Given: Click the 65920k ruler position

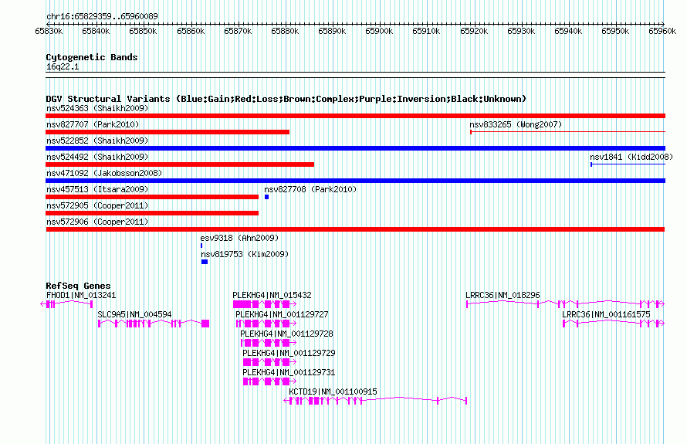Looking at the screenshot, I should click(474, 31).
